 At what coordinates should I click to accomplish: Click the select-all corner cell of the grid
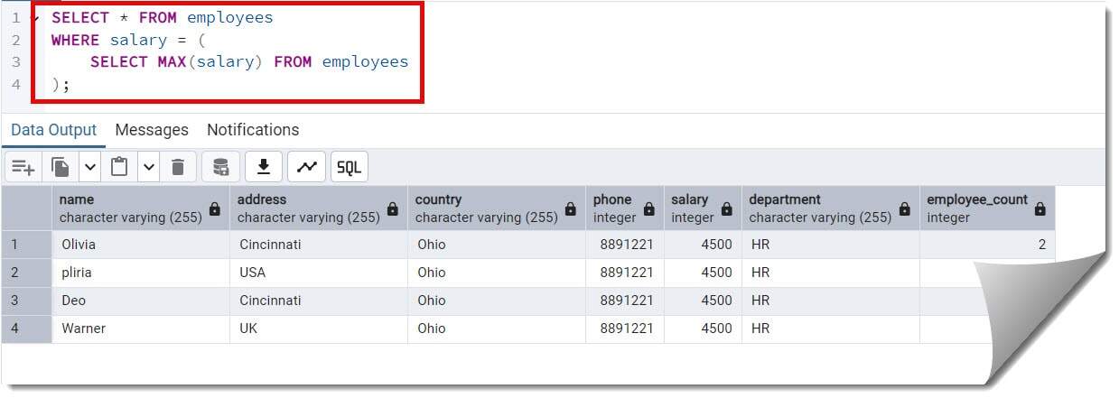click(27, 208)
